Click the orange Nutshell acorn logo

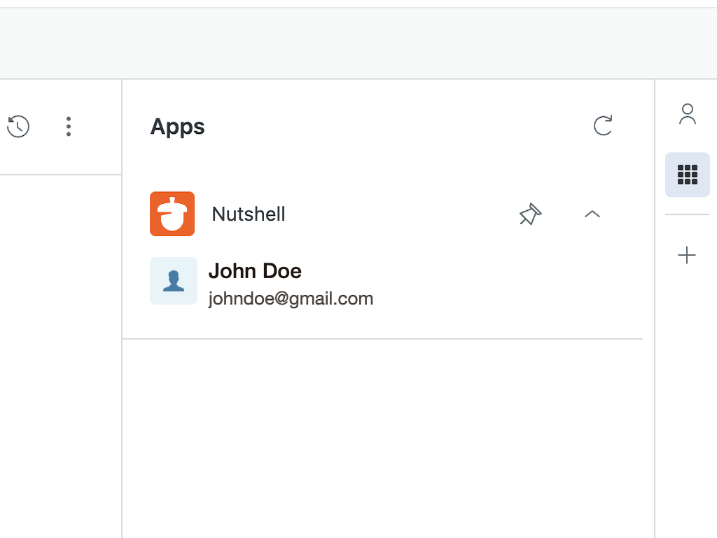click(172, 214)
